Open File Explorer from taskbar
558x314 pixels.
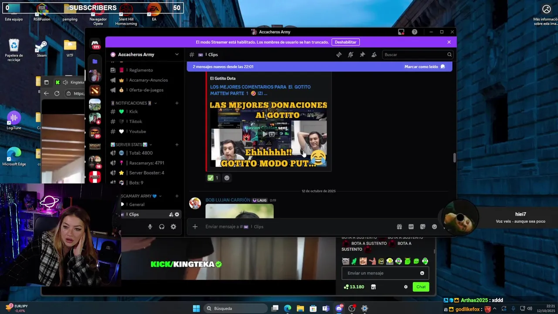tap(300, 308)
